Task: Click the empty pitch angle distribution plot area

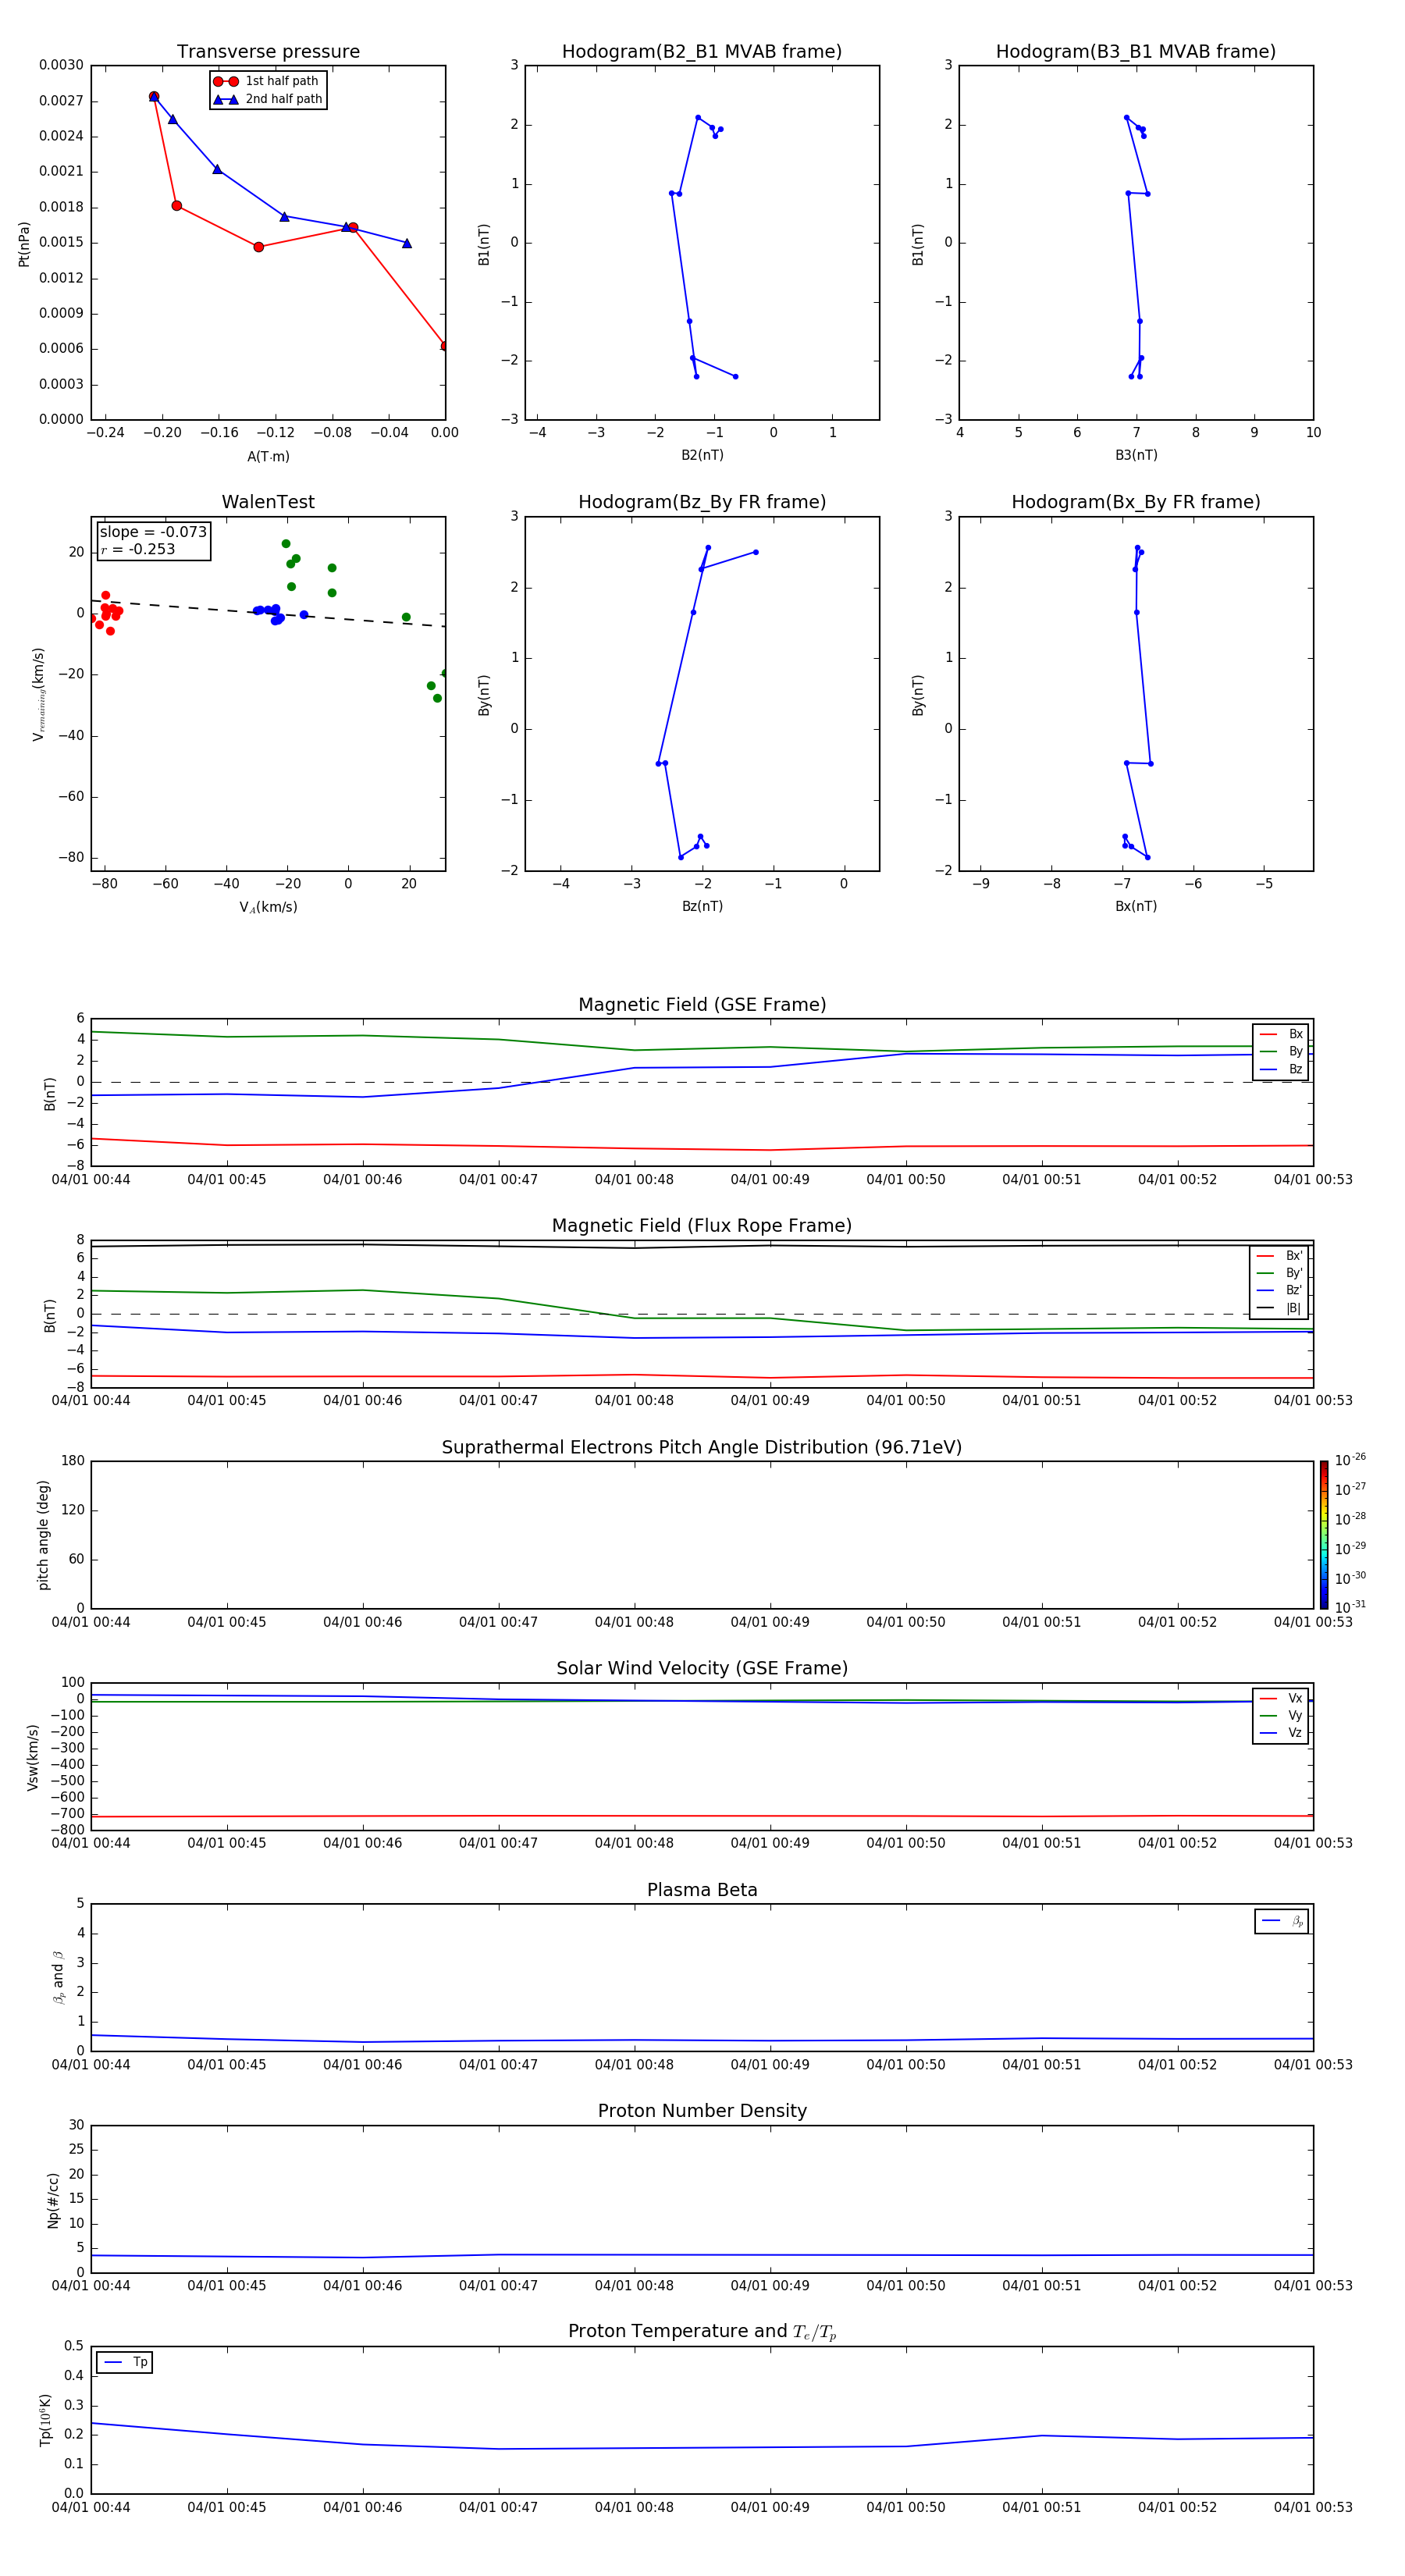Action: pos(702,1535)
